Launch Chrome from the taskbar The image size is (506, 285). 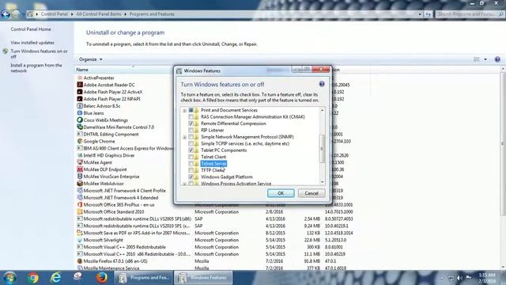[x=32, y=278]
